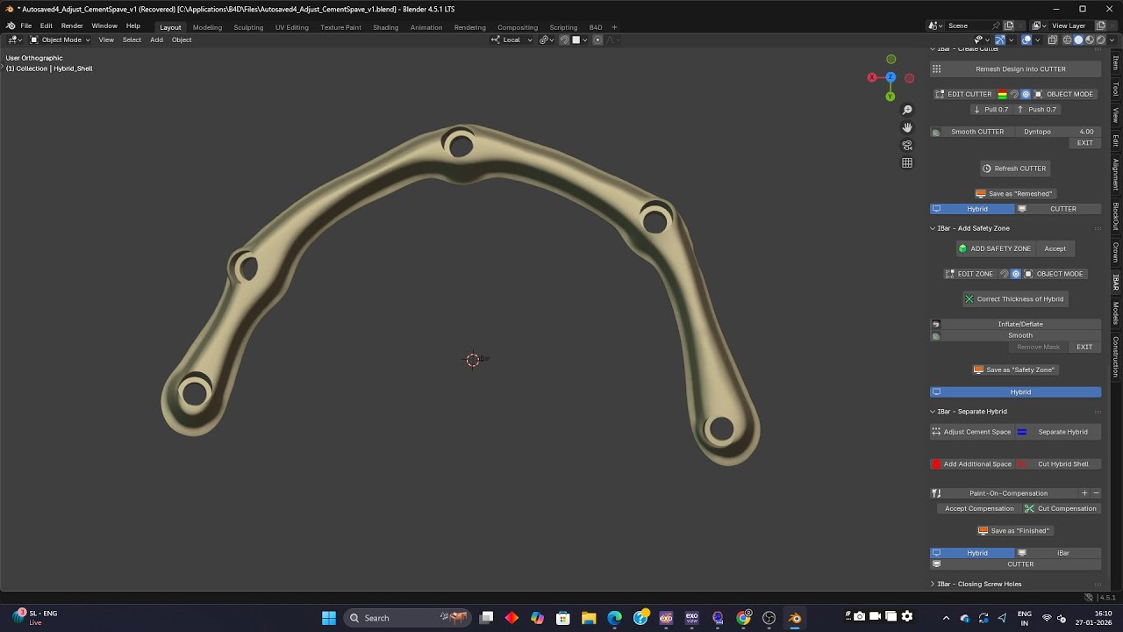The width and height of the screenshot is (1123, 632).
Task: Open Blender icon on the Windows taskbar
Action: click(x=795, y=618)
